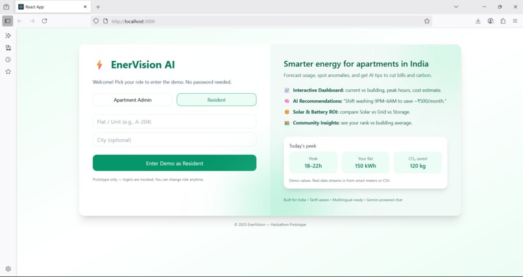Toggle the browser sidebar button
This screenshot has width=523, height=277.
(x=8, y=21)
